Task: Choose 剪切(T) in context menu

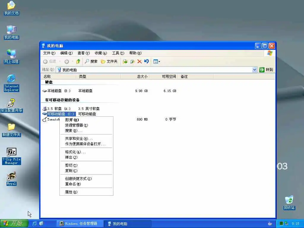Action: click(x=86, y=165)
